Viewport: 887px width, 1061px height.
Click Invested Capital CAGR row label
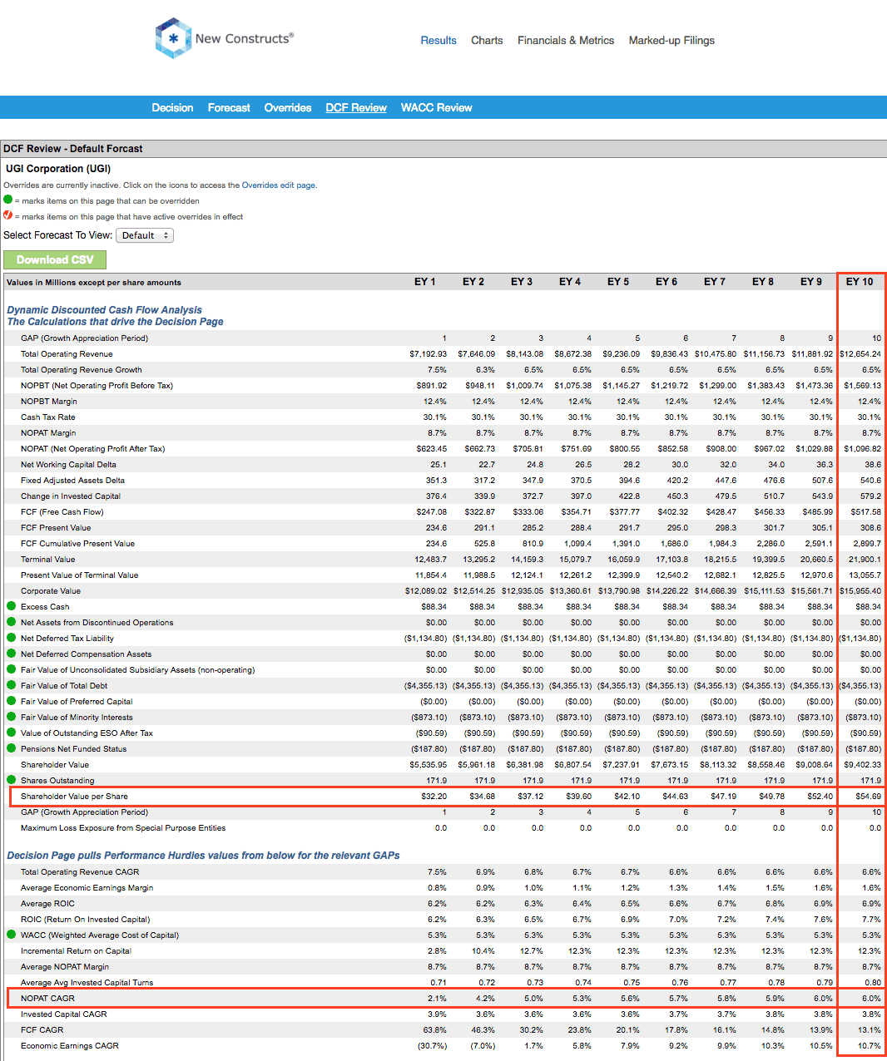point(63,1014)
